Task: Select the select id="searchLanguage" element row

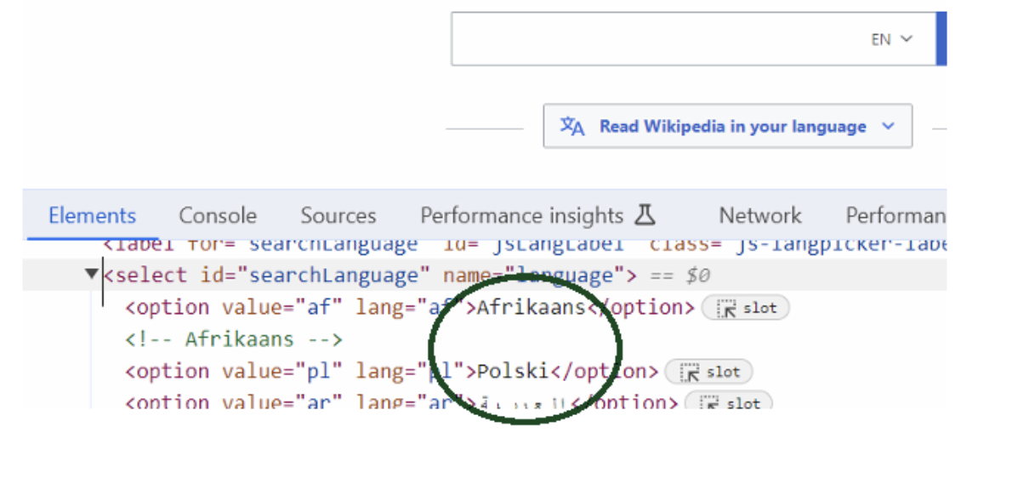Action: [485, 276]
